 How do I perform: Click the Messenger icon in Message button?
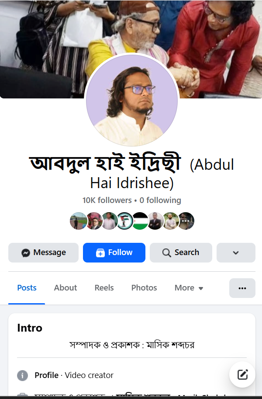(26, 253)
